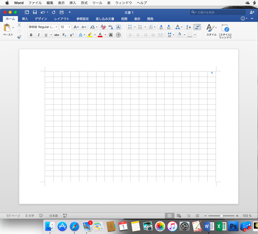Image resolution: width=258 pixels, height=234 pixels.
Task: Click the Print icon in title bar
Action: coord(62,12)
